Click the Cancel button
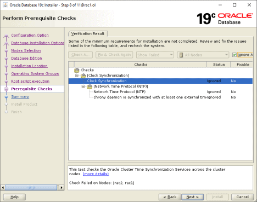This screenshot has width=257, height=202. [x=242, y=197]
